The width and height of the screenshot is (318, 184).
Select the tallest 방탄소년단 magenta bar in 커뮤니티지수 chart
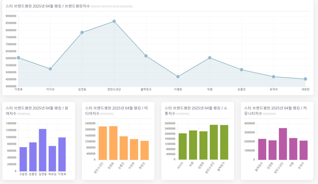(283, 144)
